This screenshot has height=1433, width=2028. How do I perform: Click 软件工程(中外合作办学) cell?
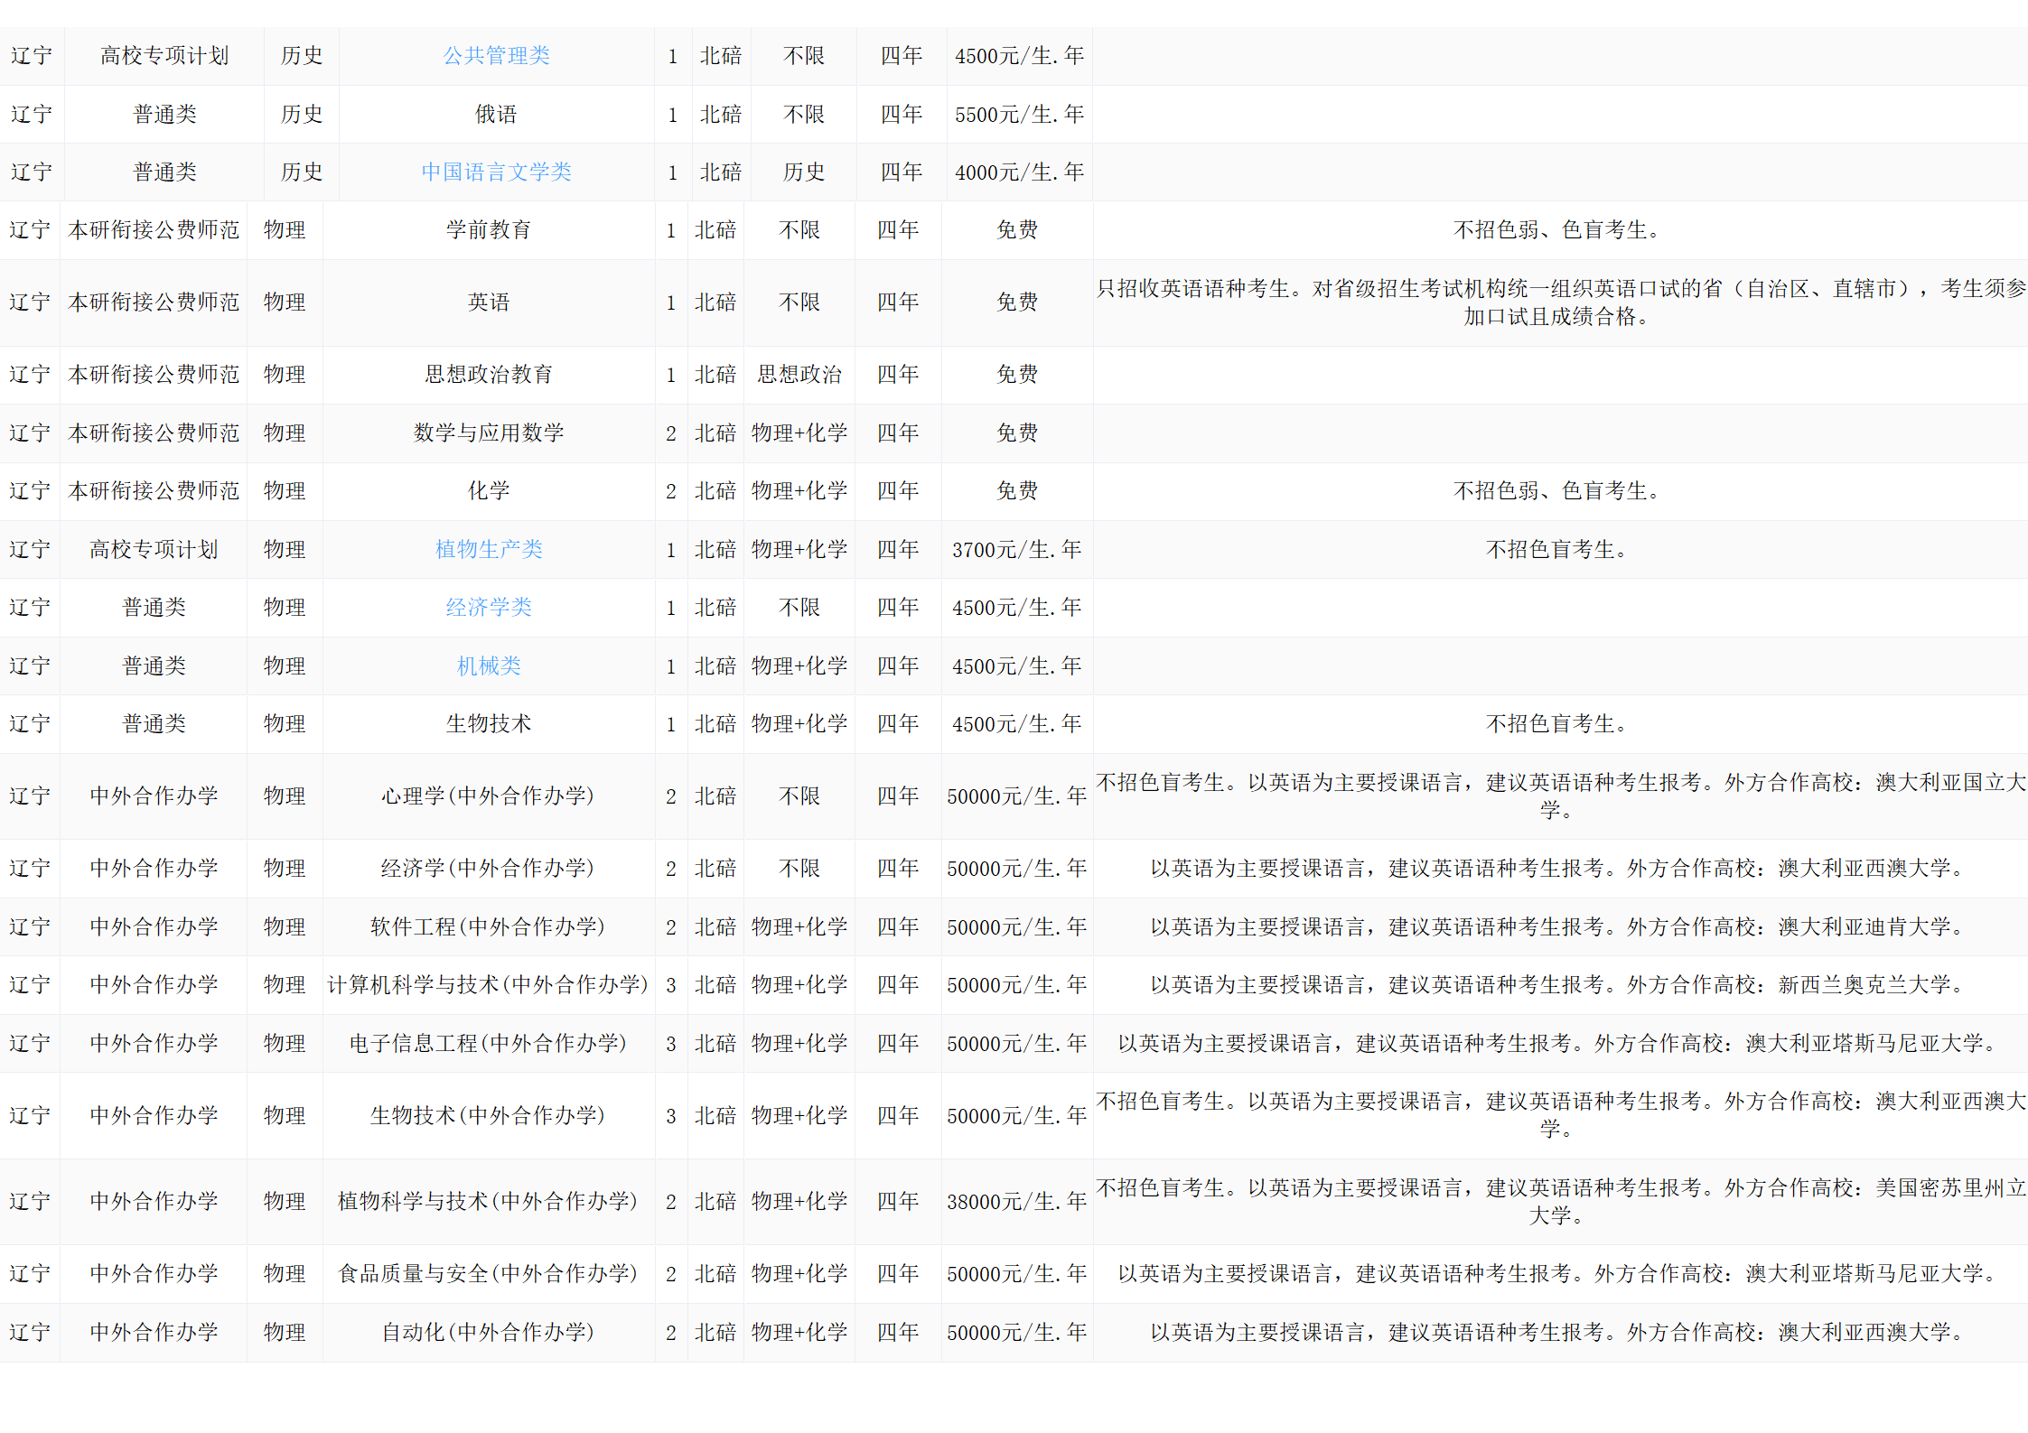click(x=489, y=926)
